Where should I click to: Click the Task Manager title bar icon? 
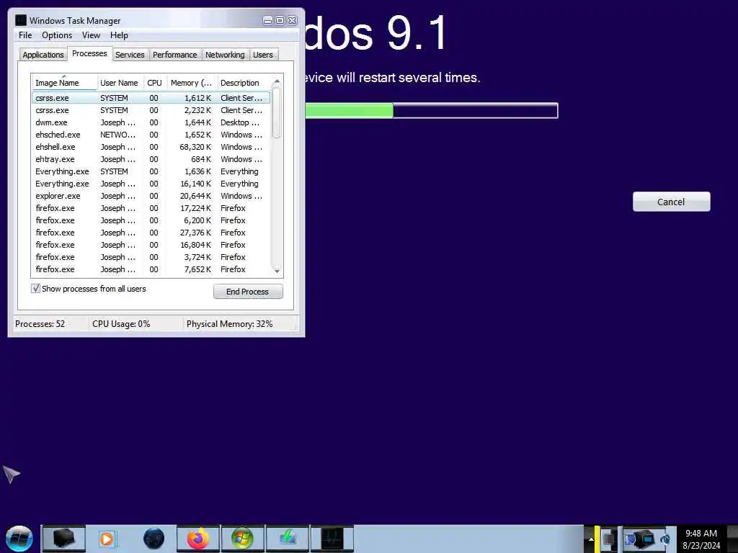click(21, 20)
